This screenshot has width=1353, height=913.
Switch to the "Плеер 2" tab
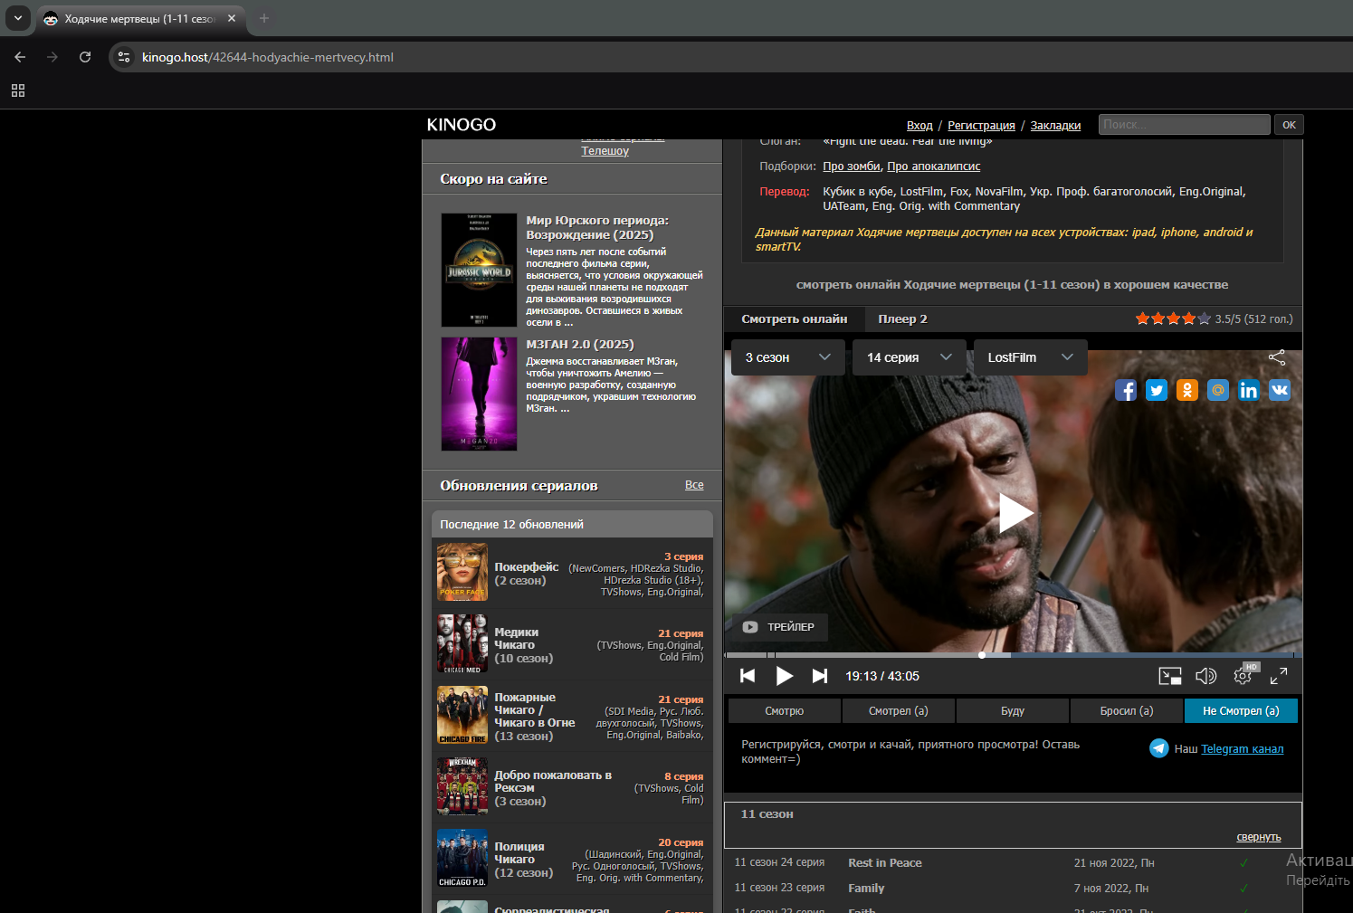pyautogui.click(x=902, y=319)
